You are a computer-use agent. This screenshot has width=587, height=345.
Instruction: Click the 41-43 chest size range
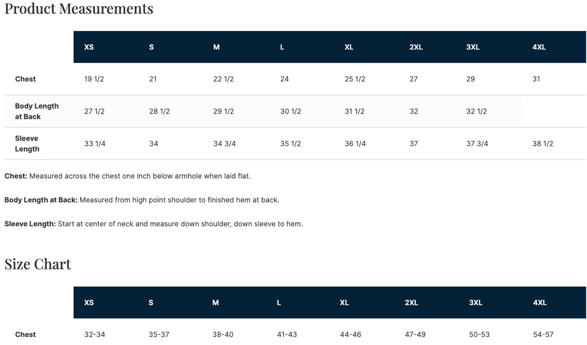coord(287,335)
